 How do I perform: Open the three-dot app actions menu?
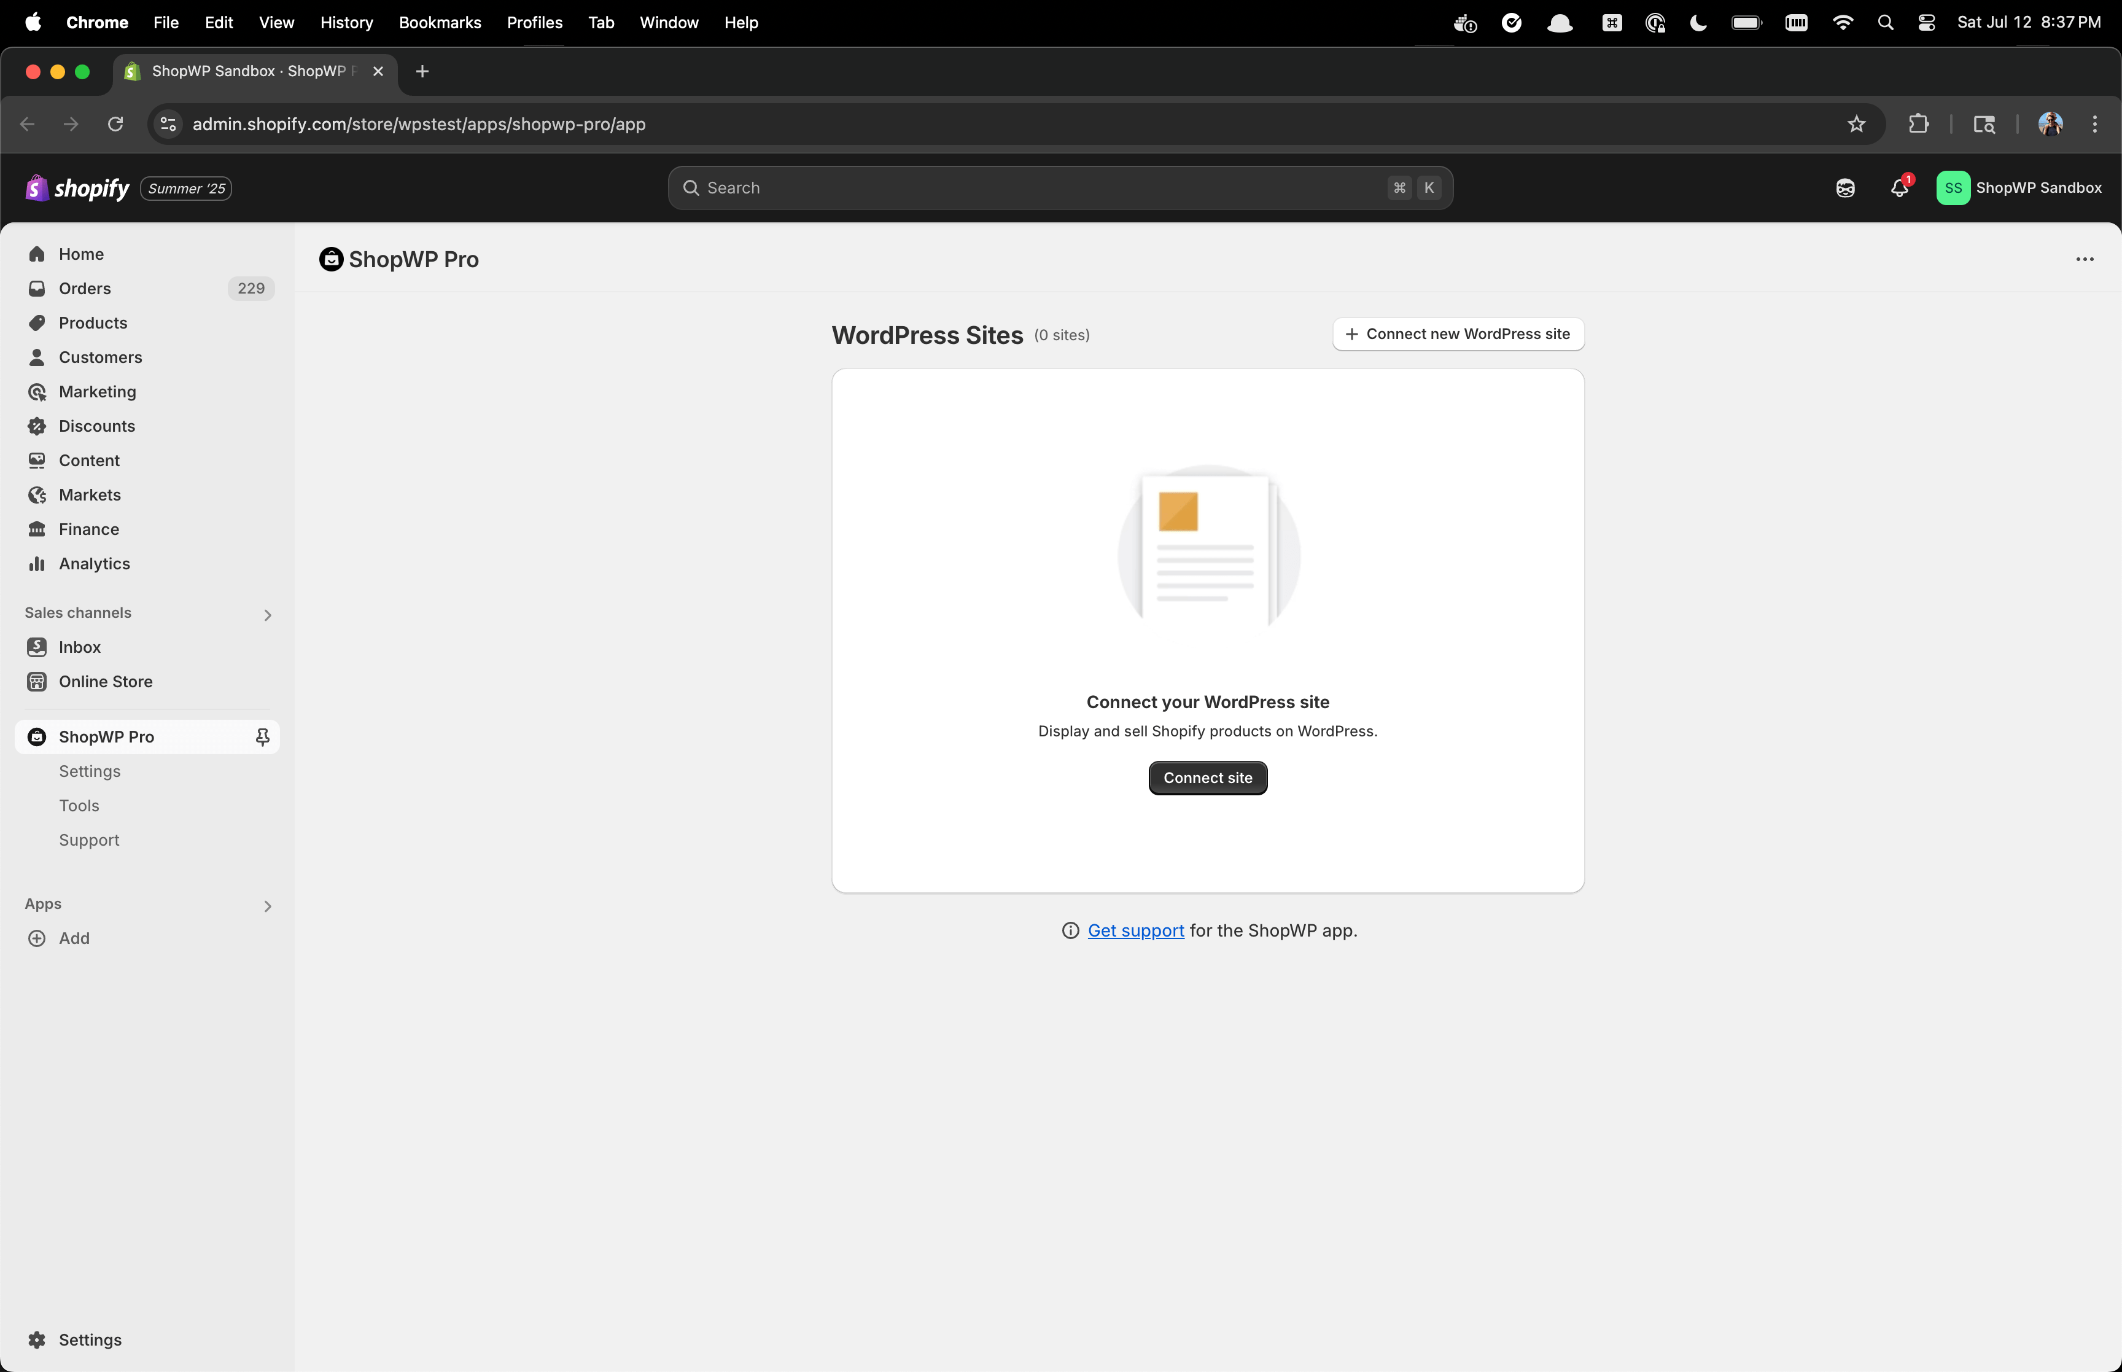[2085, 259]
